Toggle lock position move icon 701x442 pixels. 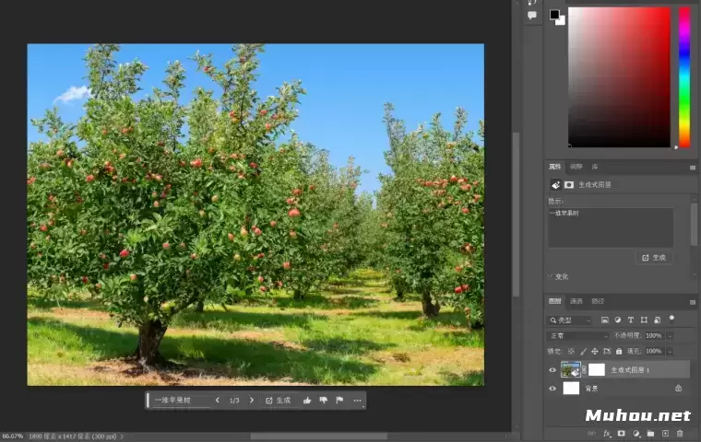(x=595, y=352)
